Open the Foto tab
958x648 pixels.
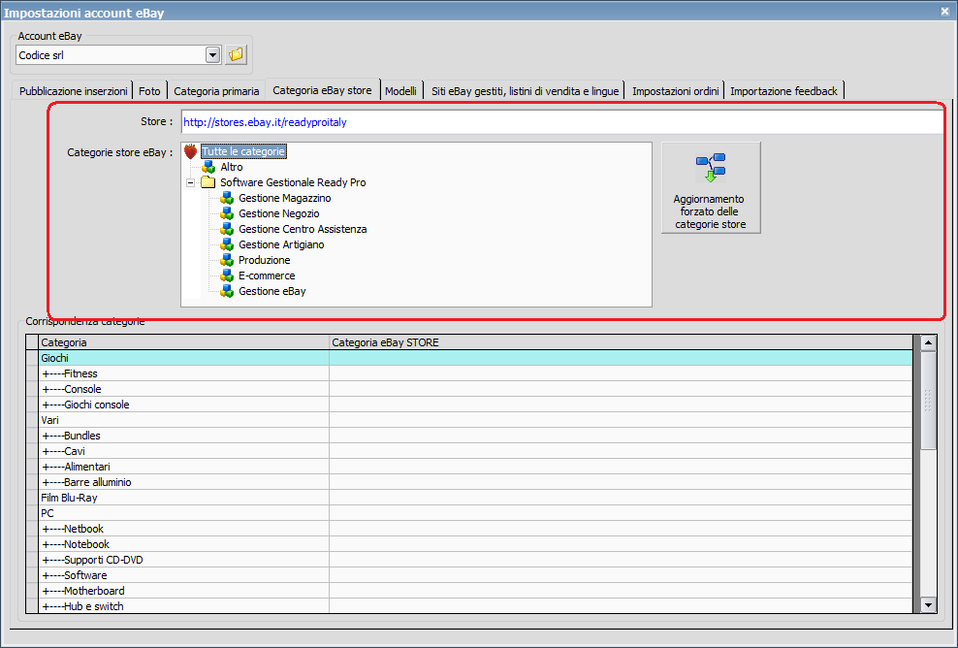[149, 91]
